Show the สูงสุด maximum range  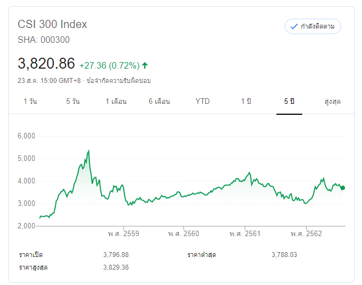(332, 102)
